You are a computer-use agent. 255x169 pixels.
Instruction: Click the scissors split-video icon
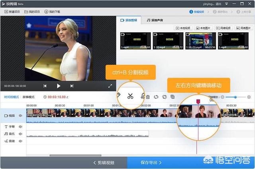pos(130,96)
